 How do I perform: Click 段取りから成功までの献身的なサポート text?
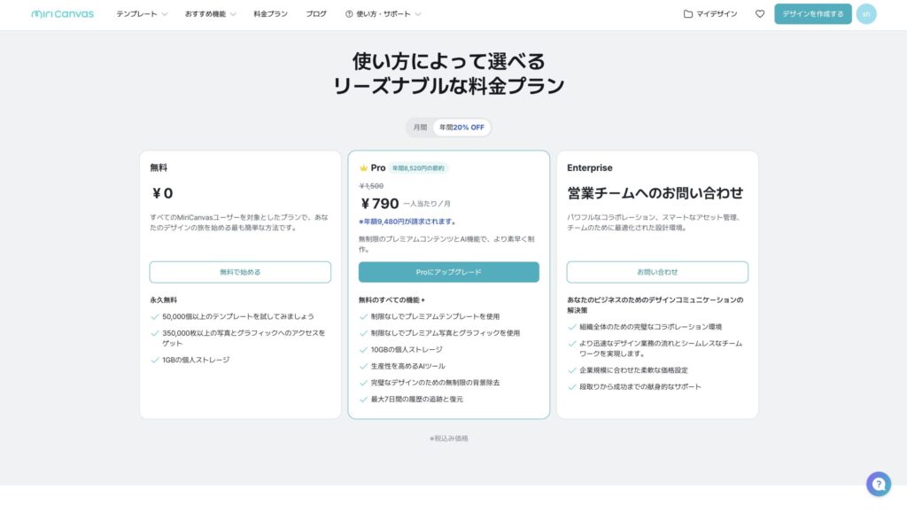click(x=640, y=387)
